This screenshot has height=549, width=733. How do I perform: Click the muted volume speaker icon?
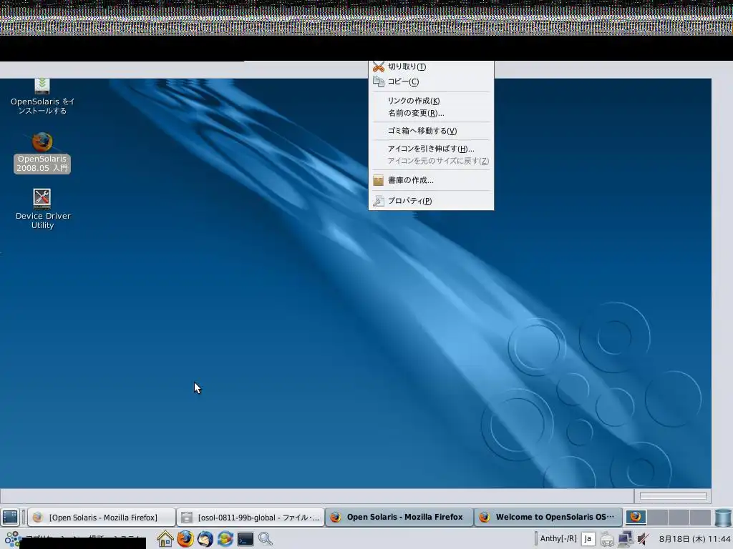click(644, 539)
